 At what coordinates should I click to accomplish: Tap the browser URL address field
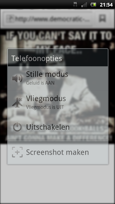pyautogui.click(x=48, y=18)
